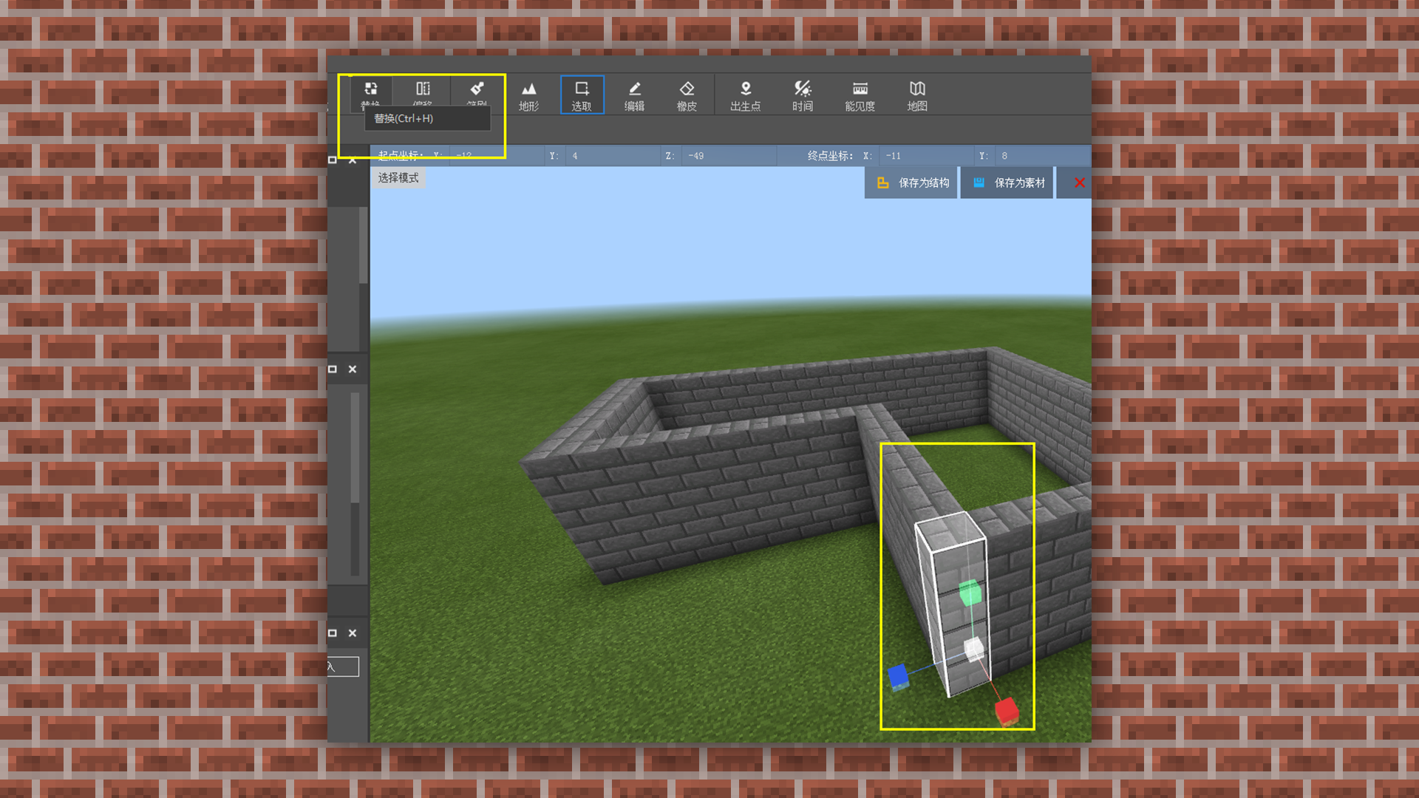Viewport: 1419px width, 798px height.
Task: Close the bottom left side panel
Action: 353,632
